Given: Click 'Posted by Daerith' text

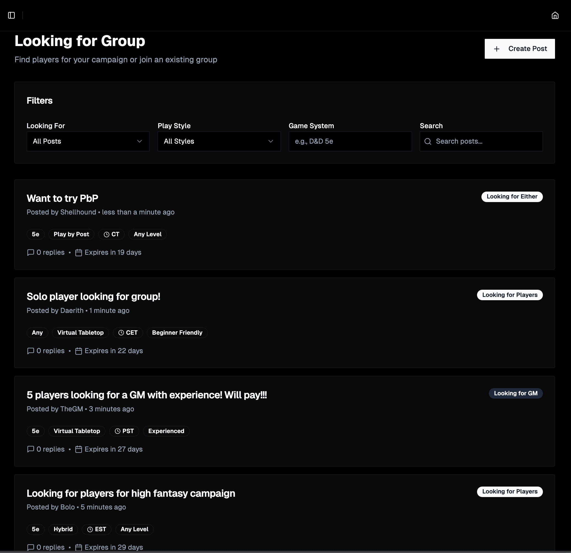Looking at the screenshot, I should click(55, 311).
